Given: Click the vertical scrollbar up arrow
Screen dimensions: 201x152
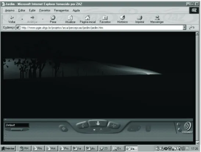Looking at the screenshot, I should [x=197, y=33].
